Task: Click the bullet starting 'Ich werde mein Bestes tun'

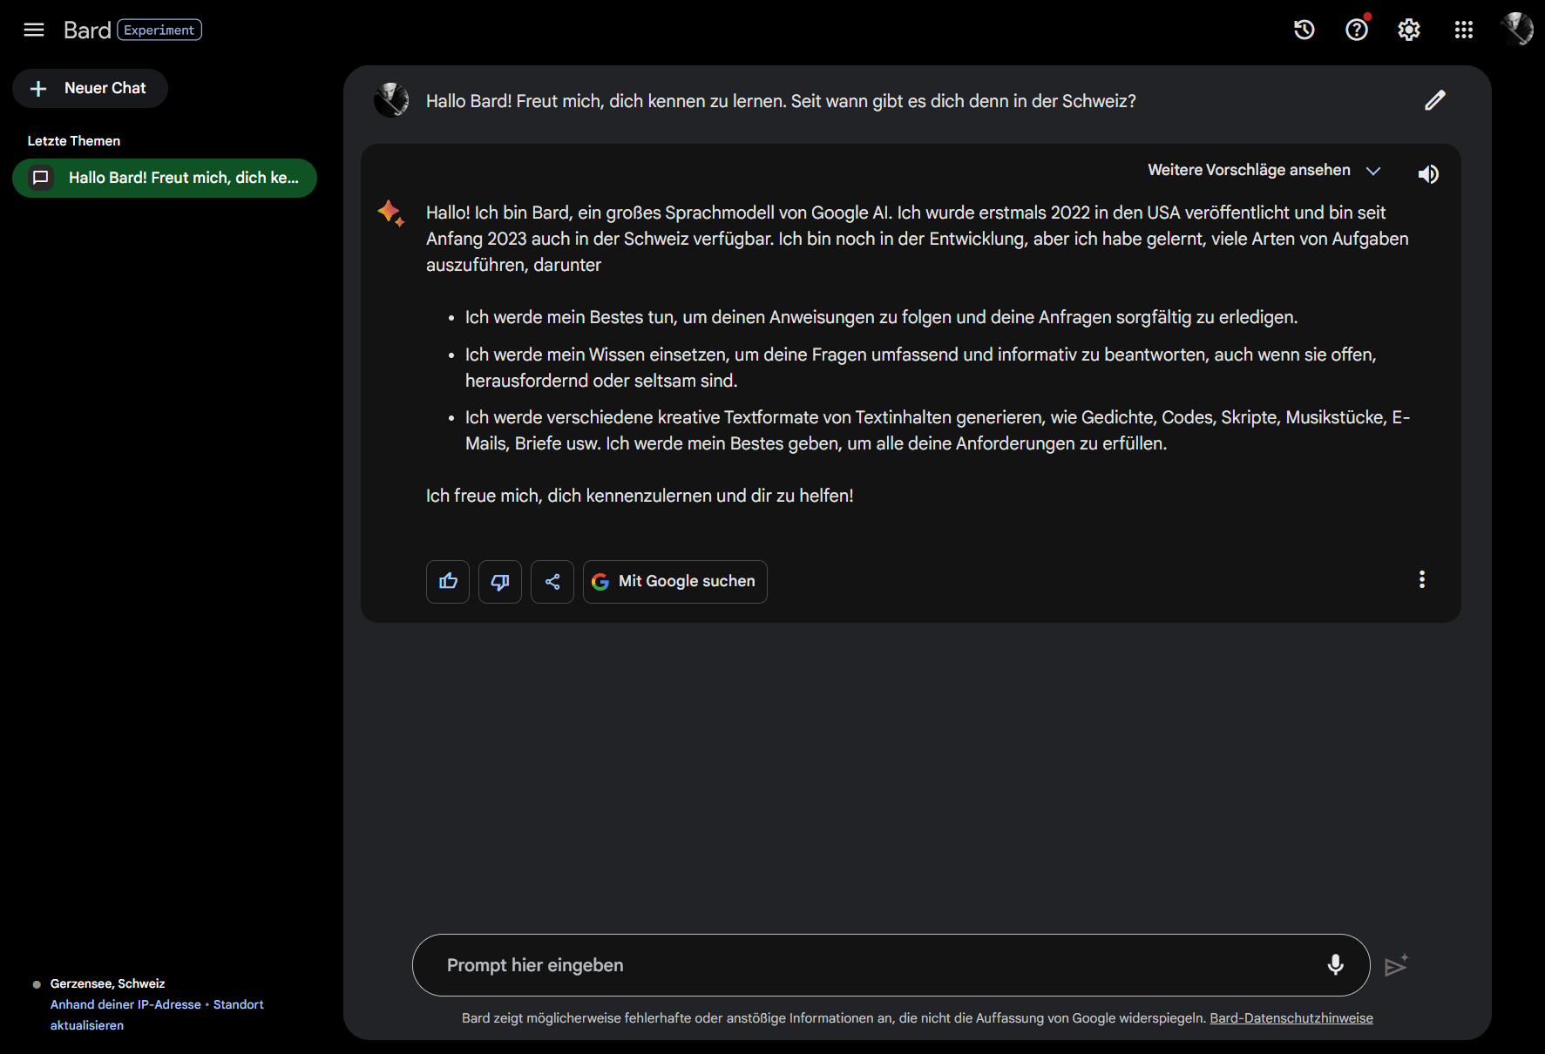Action: point(881,317)
